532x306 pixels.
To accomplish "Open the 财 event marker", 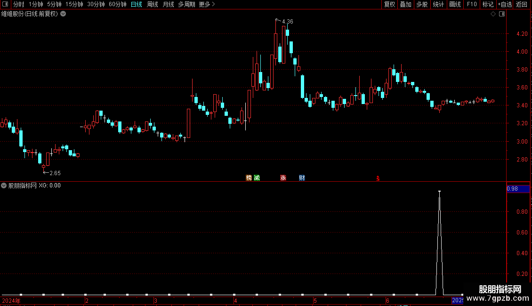I will point(302,178).
